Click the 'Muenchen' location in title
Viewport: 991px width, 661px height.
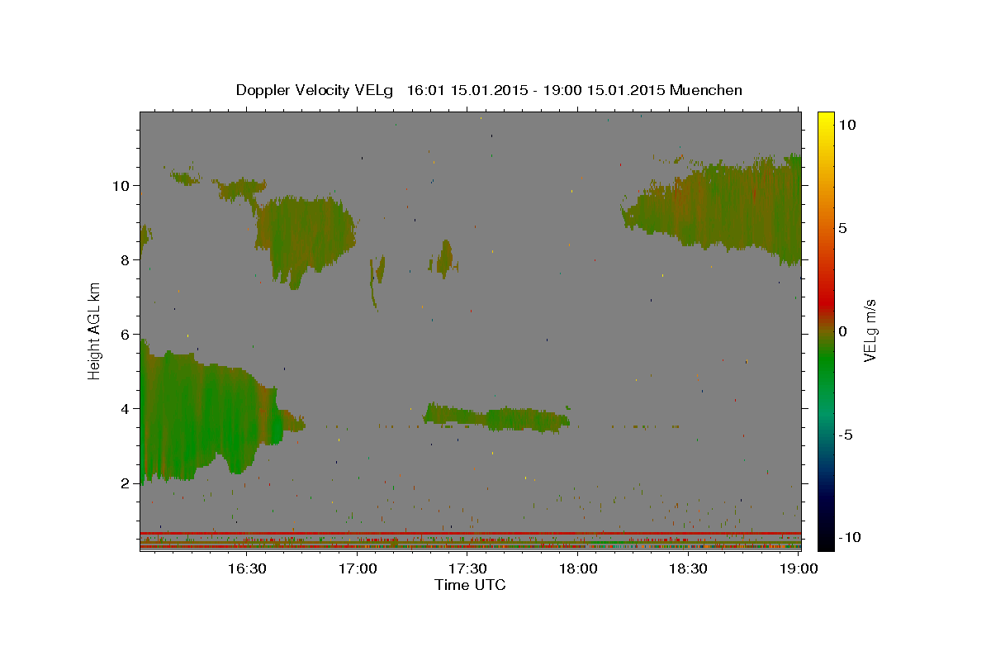coord(706,90)
